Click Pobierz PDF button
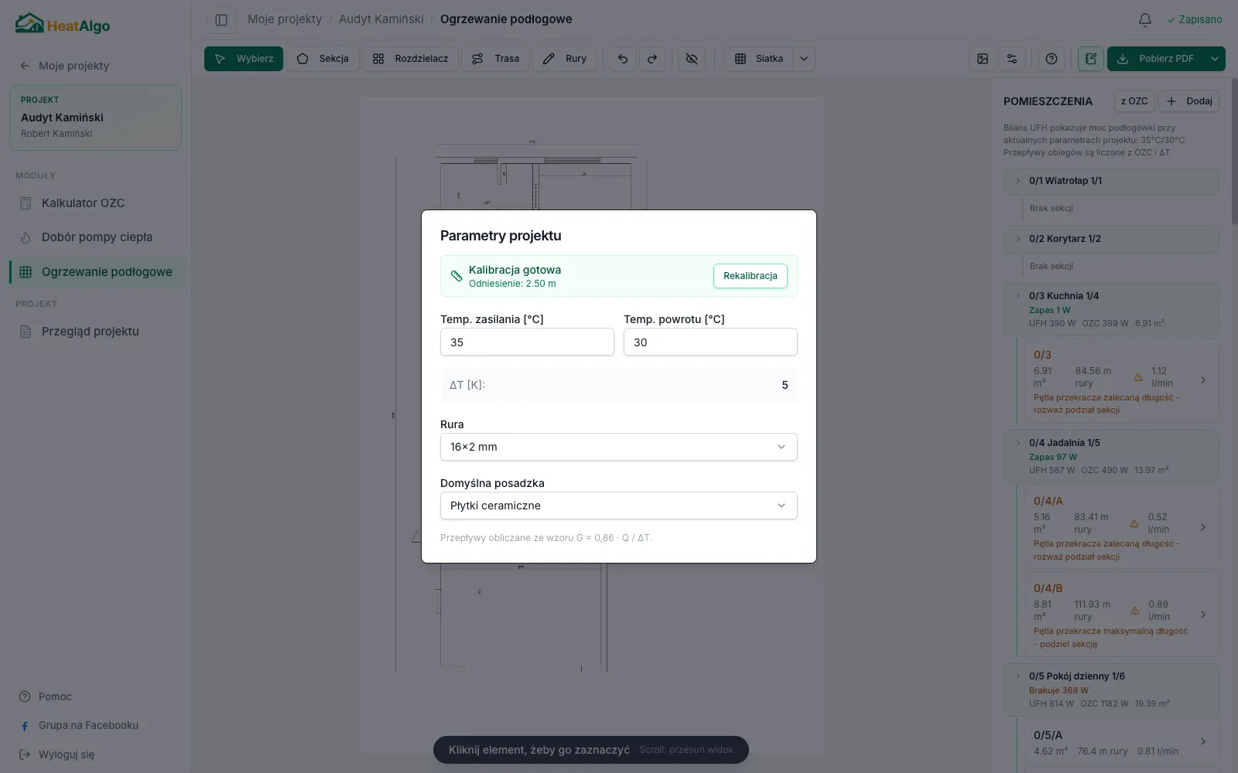This screenshot has height=773, width=1238. click(x=1156, y=59)
